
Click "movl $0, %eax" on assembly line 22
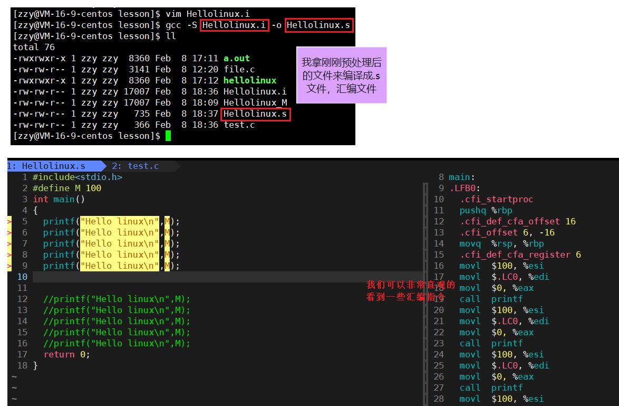tap(496, 332)
